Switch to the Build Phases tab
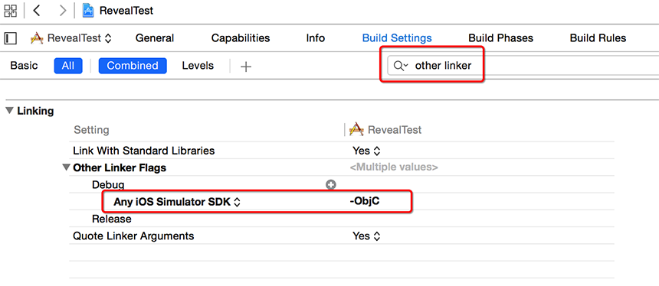Image resolution: width=659 pixels, height=286 pixels. point(500,38)
